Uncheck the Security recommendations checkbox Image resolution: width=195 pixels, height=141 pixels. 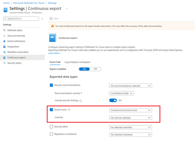coord(51,85)
